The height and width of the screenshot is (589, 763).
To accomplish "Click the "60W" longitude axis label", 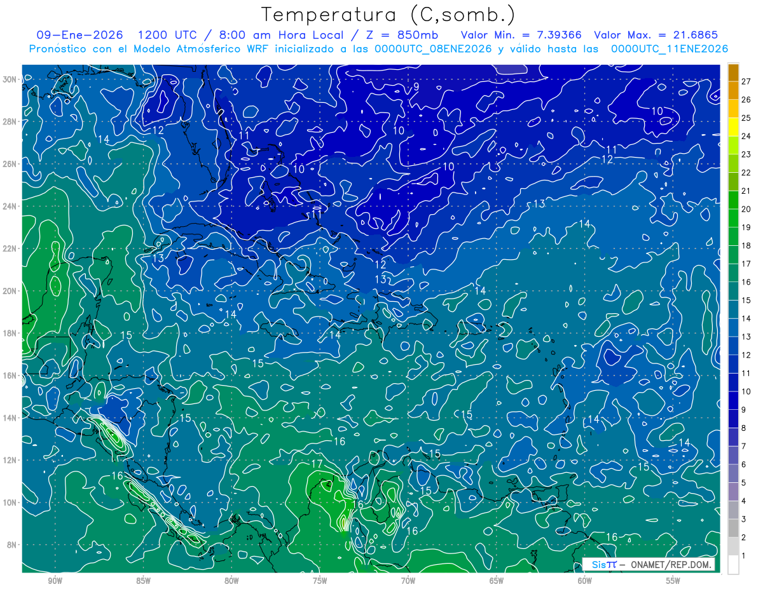I will click(x=585, y=581).
